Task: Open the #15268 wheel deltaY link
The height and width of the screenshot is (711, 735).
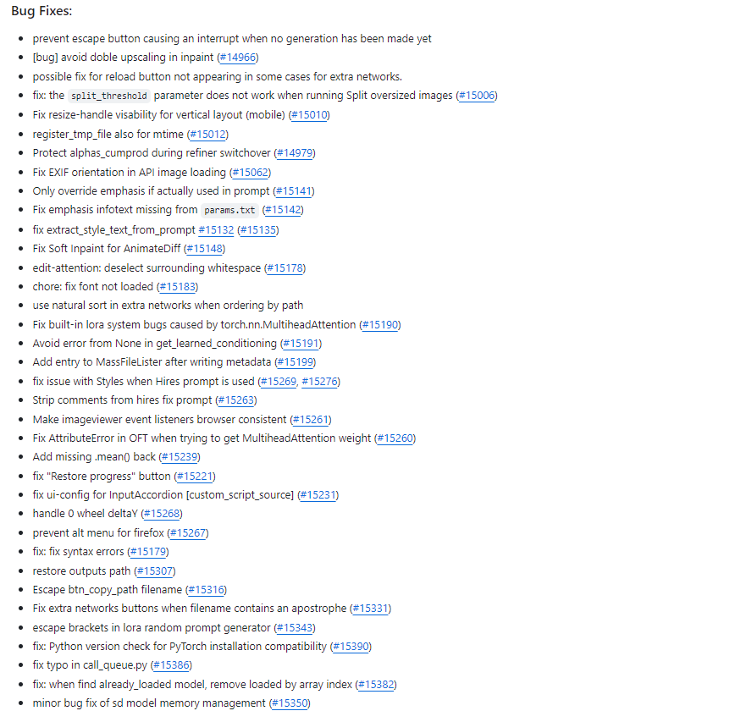Action: click(162, 514)
